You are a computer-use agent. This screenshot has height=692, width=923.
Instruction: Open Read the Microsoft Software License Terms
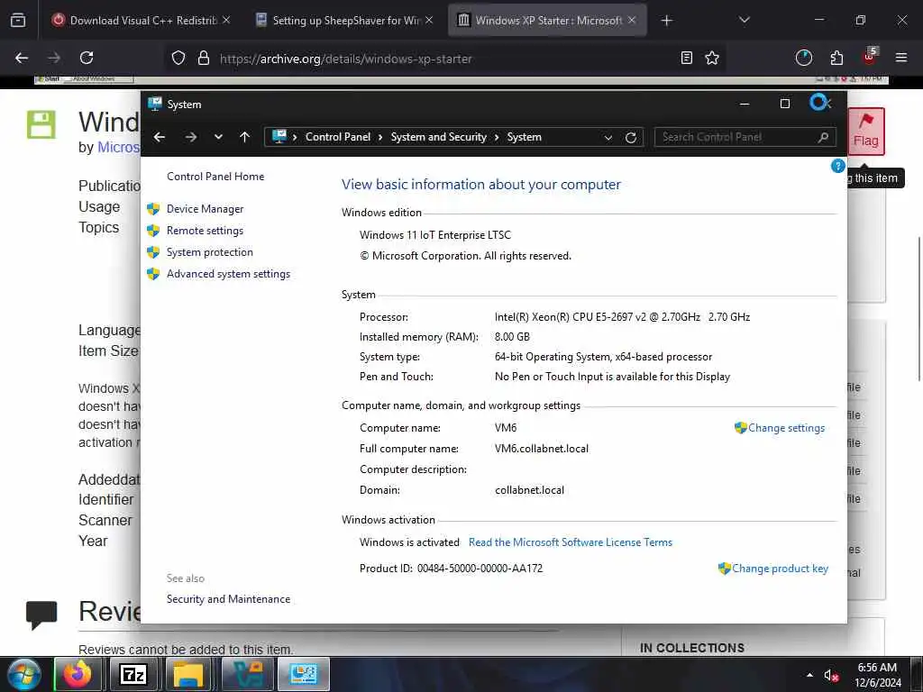pos(571,542)
